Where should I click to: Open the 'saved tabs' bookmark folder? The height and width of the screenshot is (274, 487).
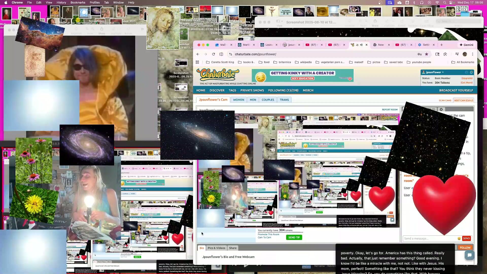pyautogui.click(x=393, y=62)
